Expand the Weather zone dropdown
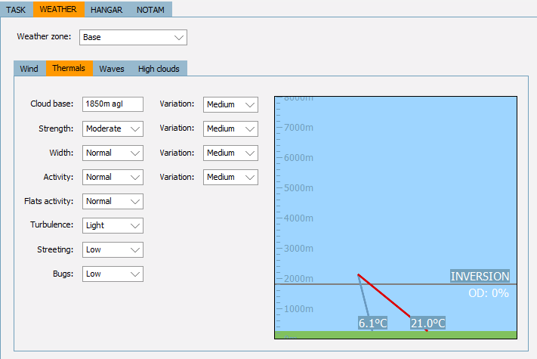Screen dimensions: 537x359 point(132,37)
